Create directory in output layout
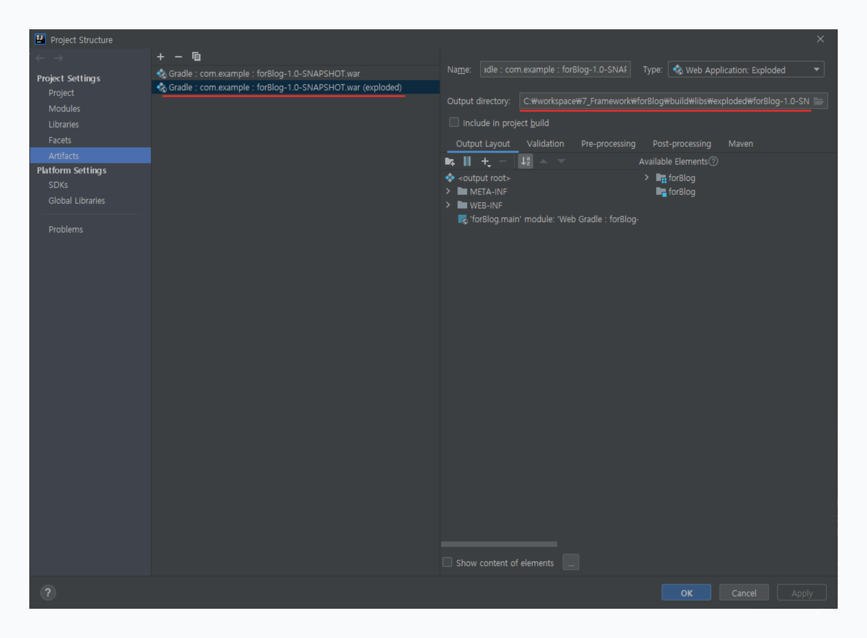 pos(450,162)
